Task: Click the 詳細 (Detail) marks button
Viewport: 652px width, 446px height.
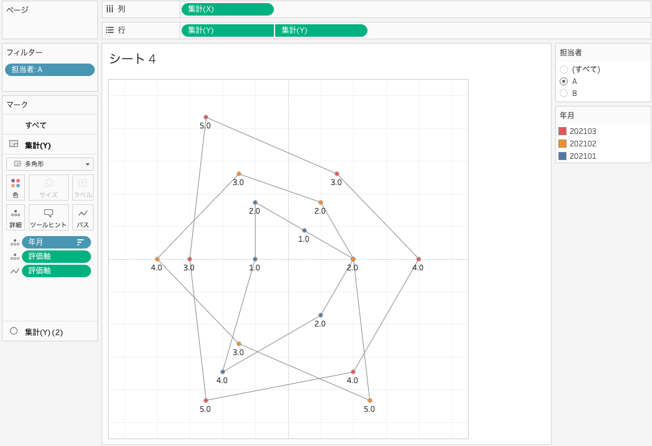Action: click(x=16, y=217)
